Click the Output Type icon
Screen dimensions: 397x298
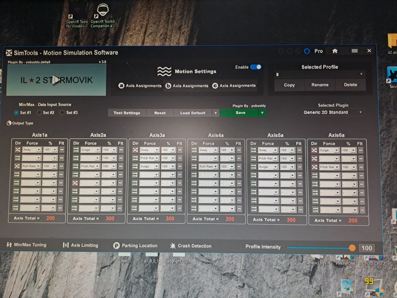point(9,123)
